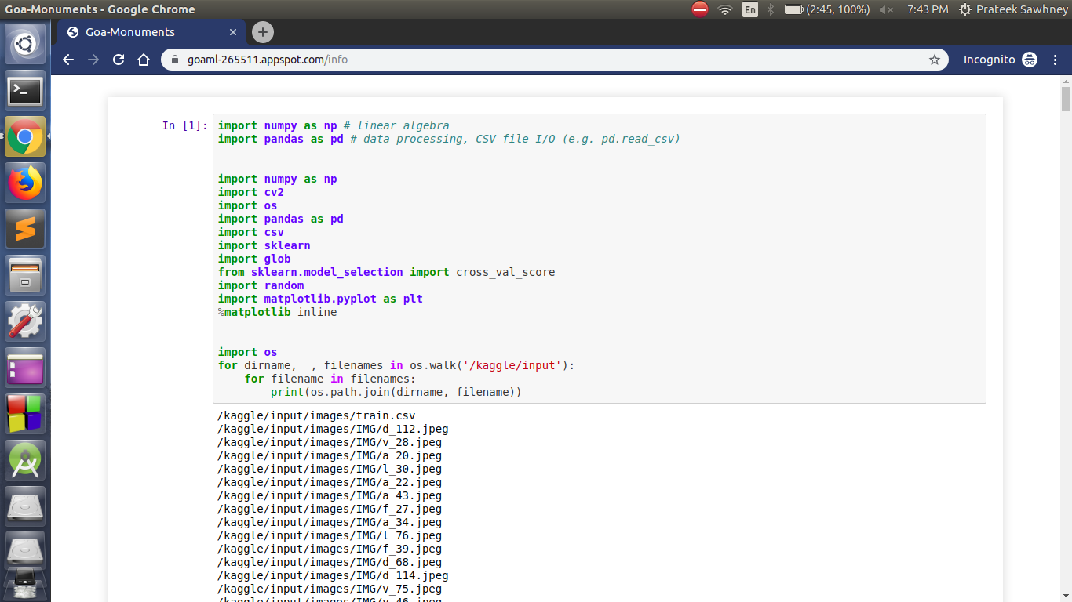Click the reload page button
1072x602 pixels.
(118, 60)
